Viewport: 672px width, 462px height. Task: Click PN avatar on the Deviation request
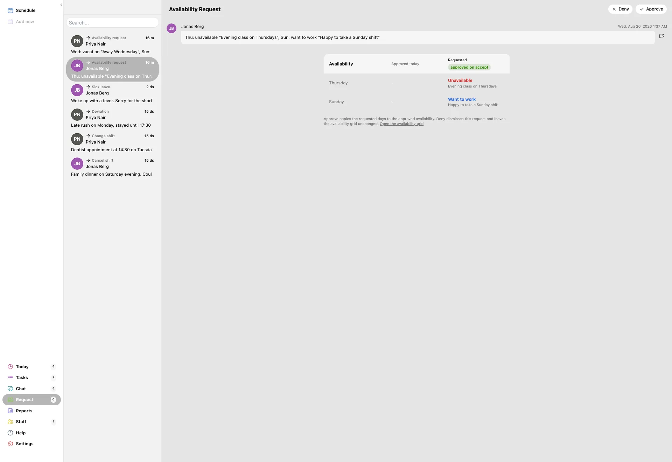[77, 114]
